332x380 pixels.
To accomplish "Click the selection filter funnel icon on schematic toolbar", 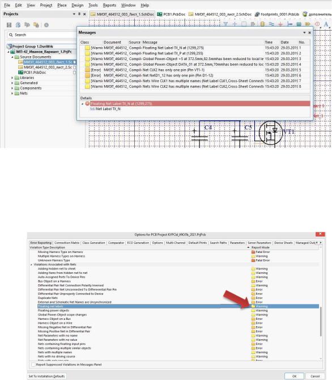I will pos(225,24).
